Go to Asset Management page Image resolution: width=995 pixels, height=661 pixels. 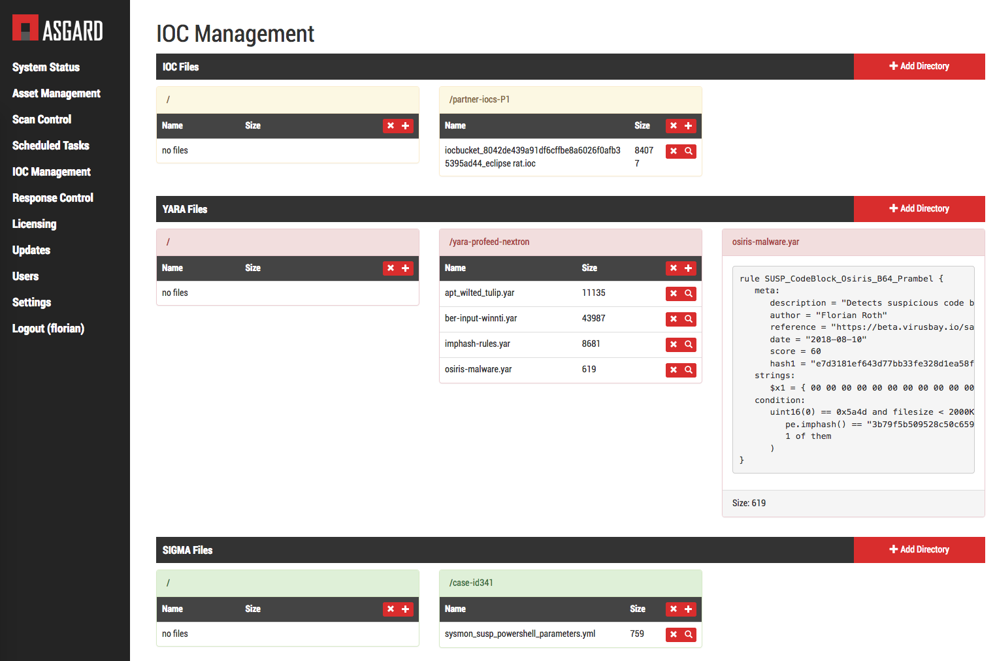click(56, 93)
